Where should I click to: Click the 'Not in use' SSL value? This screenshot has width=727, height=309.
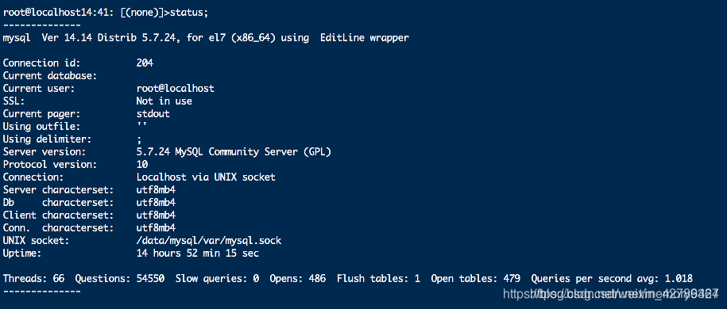(164, 101)
